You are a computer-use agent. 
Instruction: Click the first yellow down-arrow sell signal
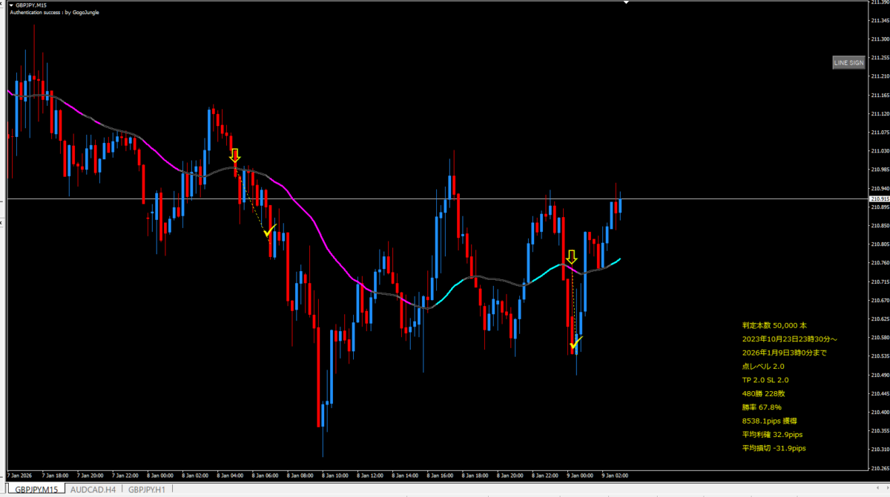(235, 156)
